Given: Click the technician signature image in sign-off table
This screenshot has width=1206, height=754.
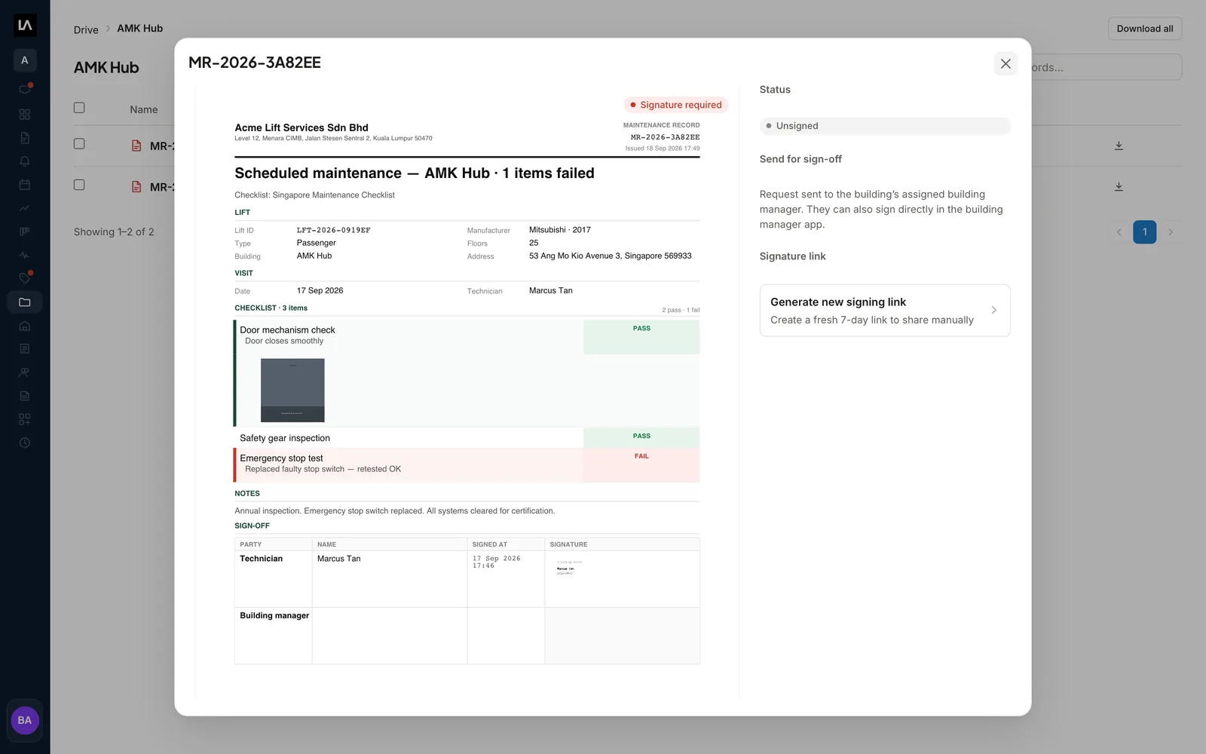Looking at the screenshot, I should point(569,568).
